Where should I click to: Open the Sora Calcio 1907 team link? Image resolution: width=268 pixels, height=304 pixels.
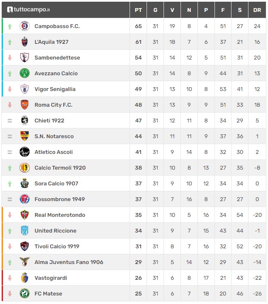tap(56, 183)
